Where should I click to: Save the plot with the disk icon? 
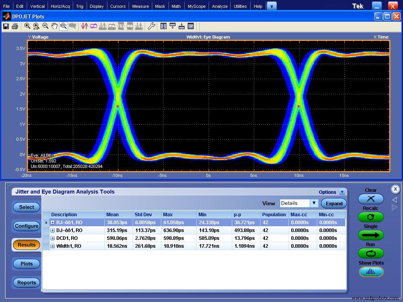point(6,26)
